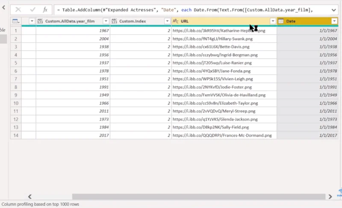The width and height of the screenshot is (342, 208).
Task: Expand the formula bar chevron
Action: [x=334, y=10]
